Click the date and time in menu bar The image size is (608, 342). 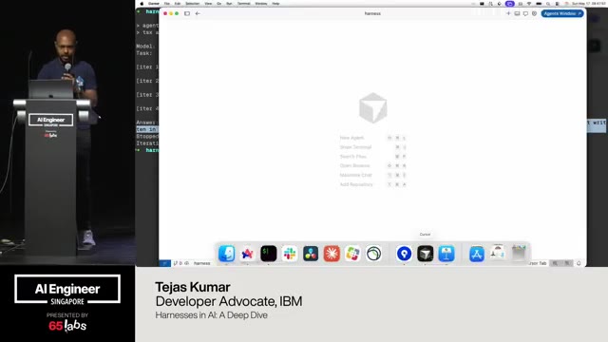point(589,4)
